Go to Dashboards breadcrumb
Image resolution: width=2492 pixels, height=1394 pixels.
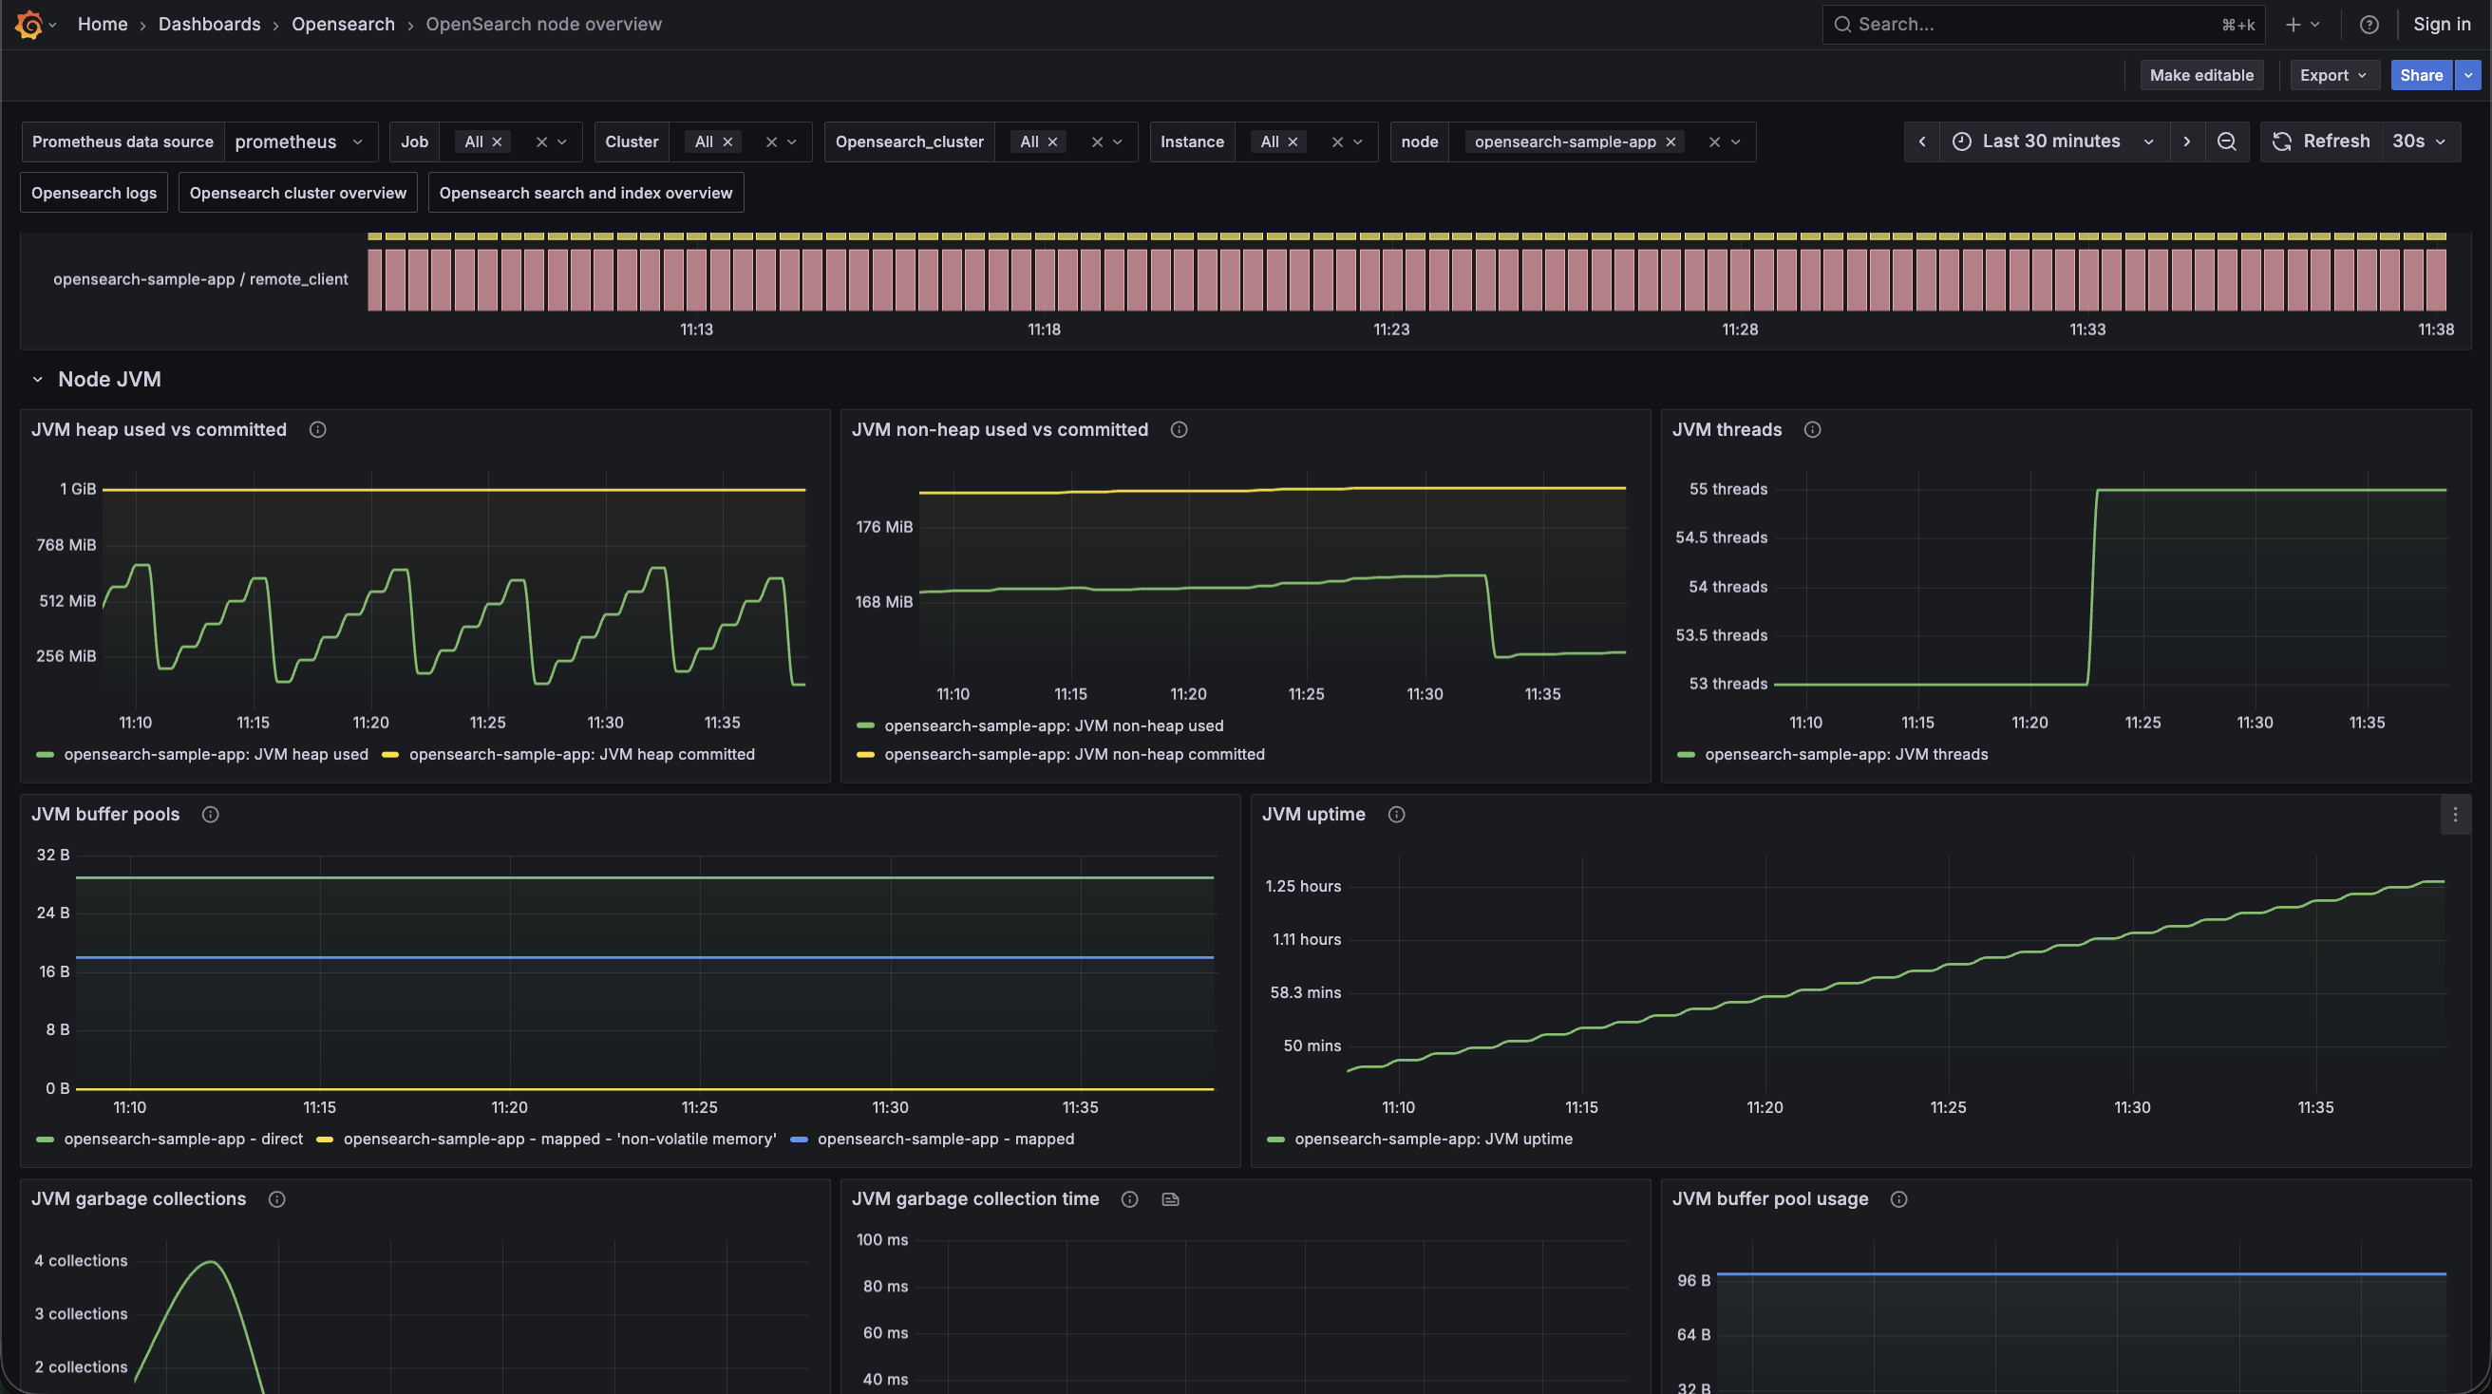[209, 24]
